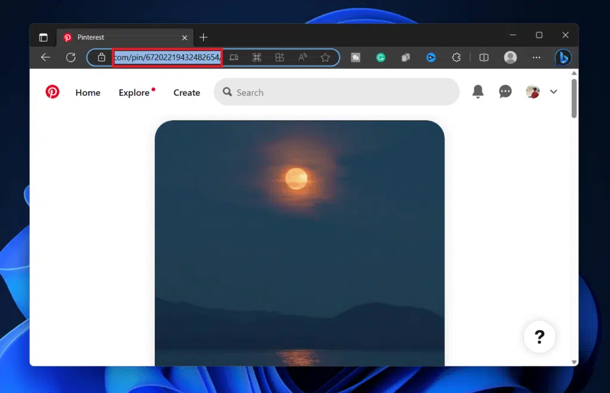Maximize the browser window

pyautogui.click(x=539, y=35)
